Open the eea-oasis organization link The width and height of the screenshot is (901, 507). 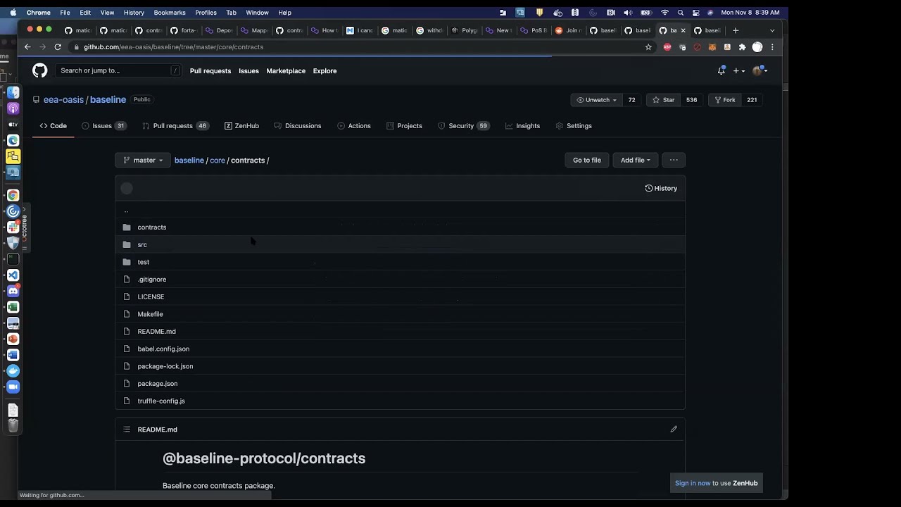tap(63, 100)
